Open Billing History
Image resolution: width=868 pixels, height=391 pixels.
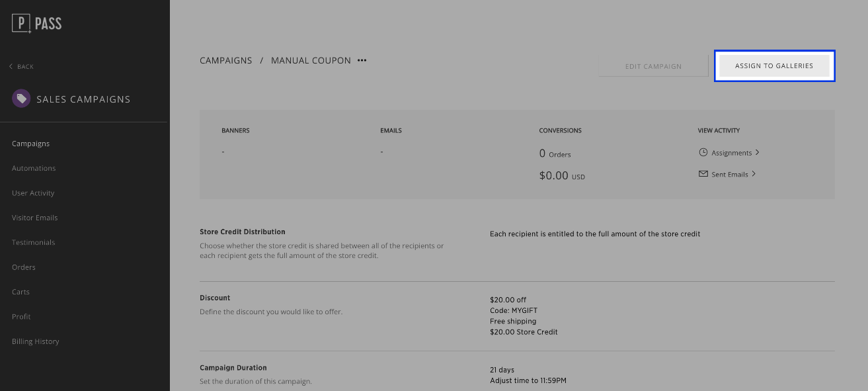(x=36, y=341)
